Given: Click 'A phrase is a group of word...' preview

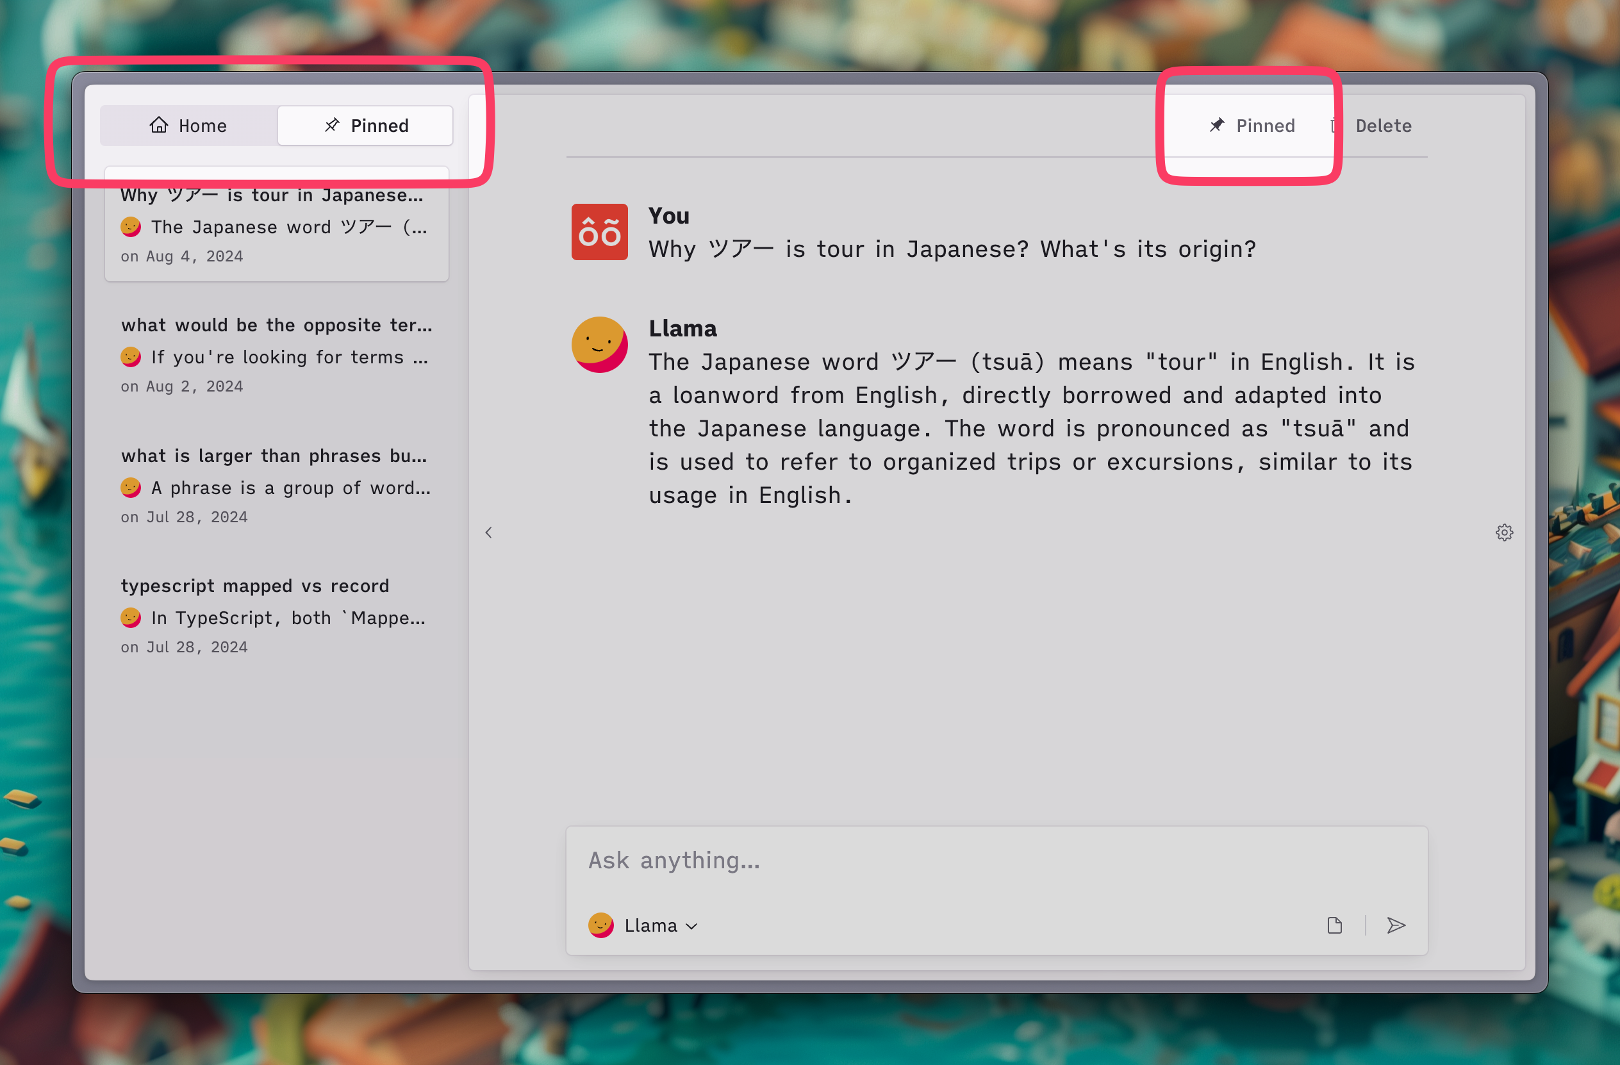Looking at the screenshot, I should (291, 488).
